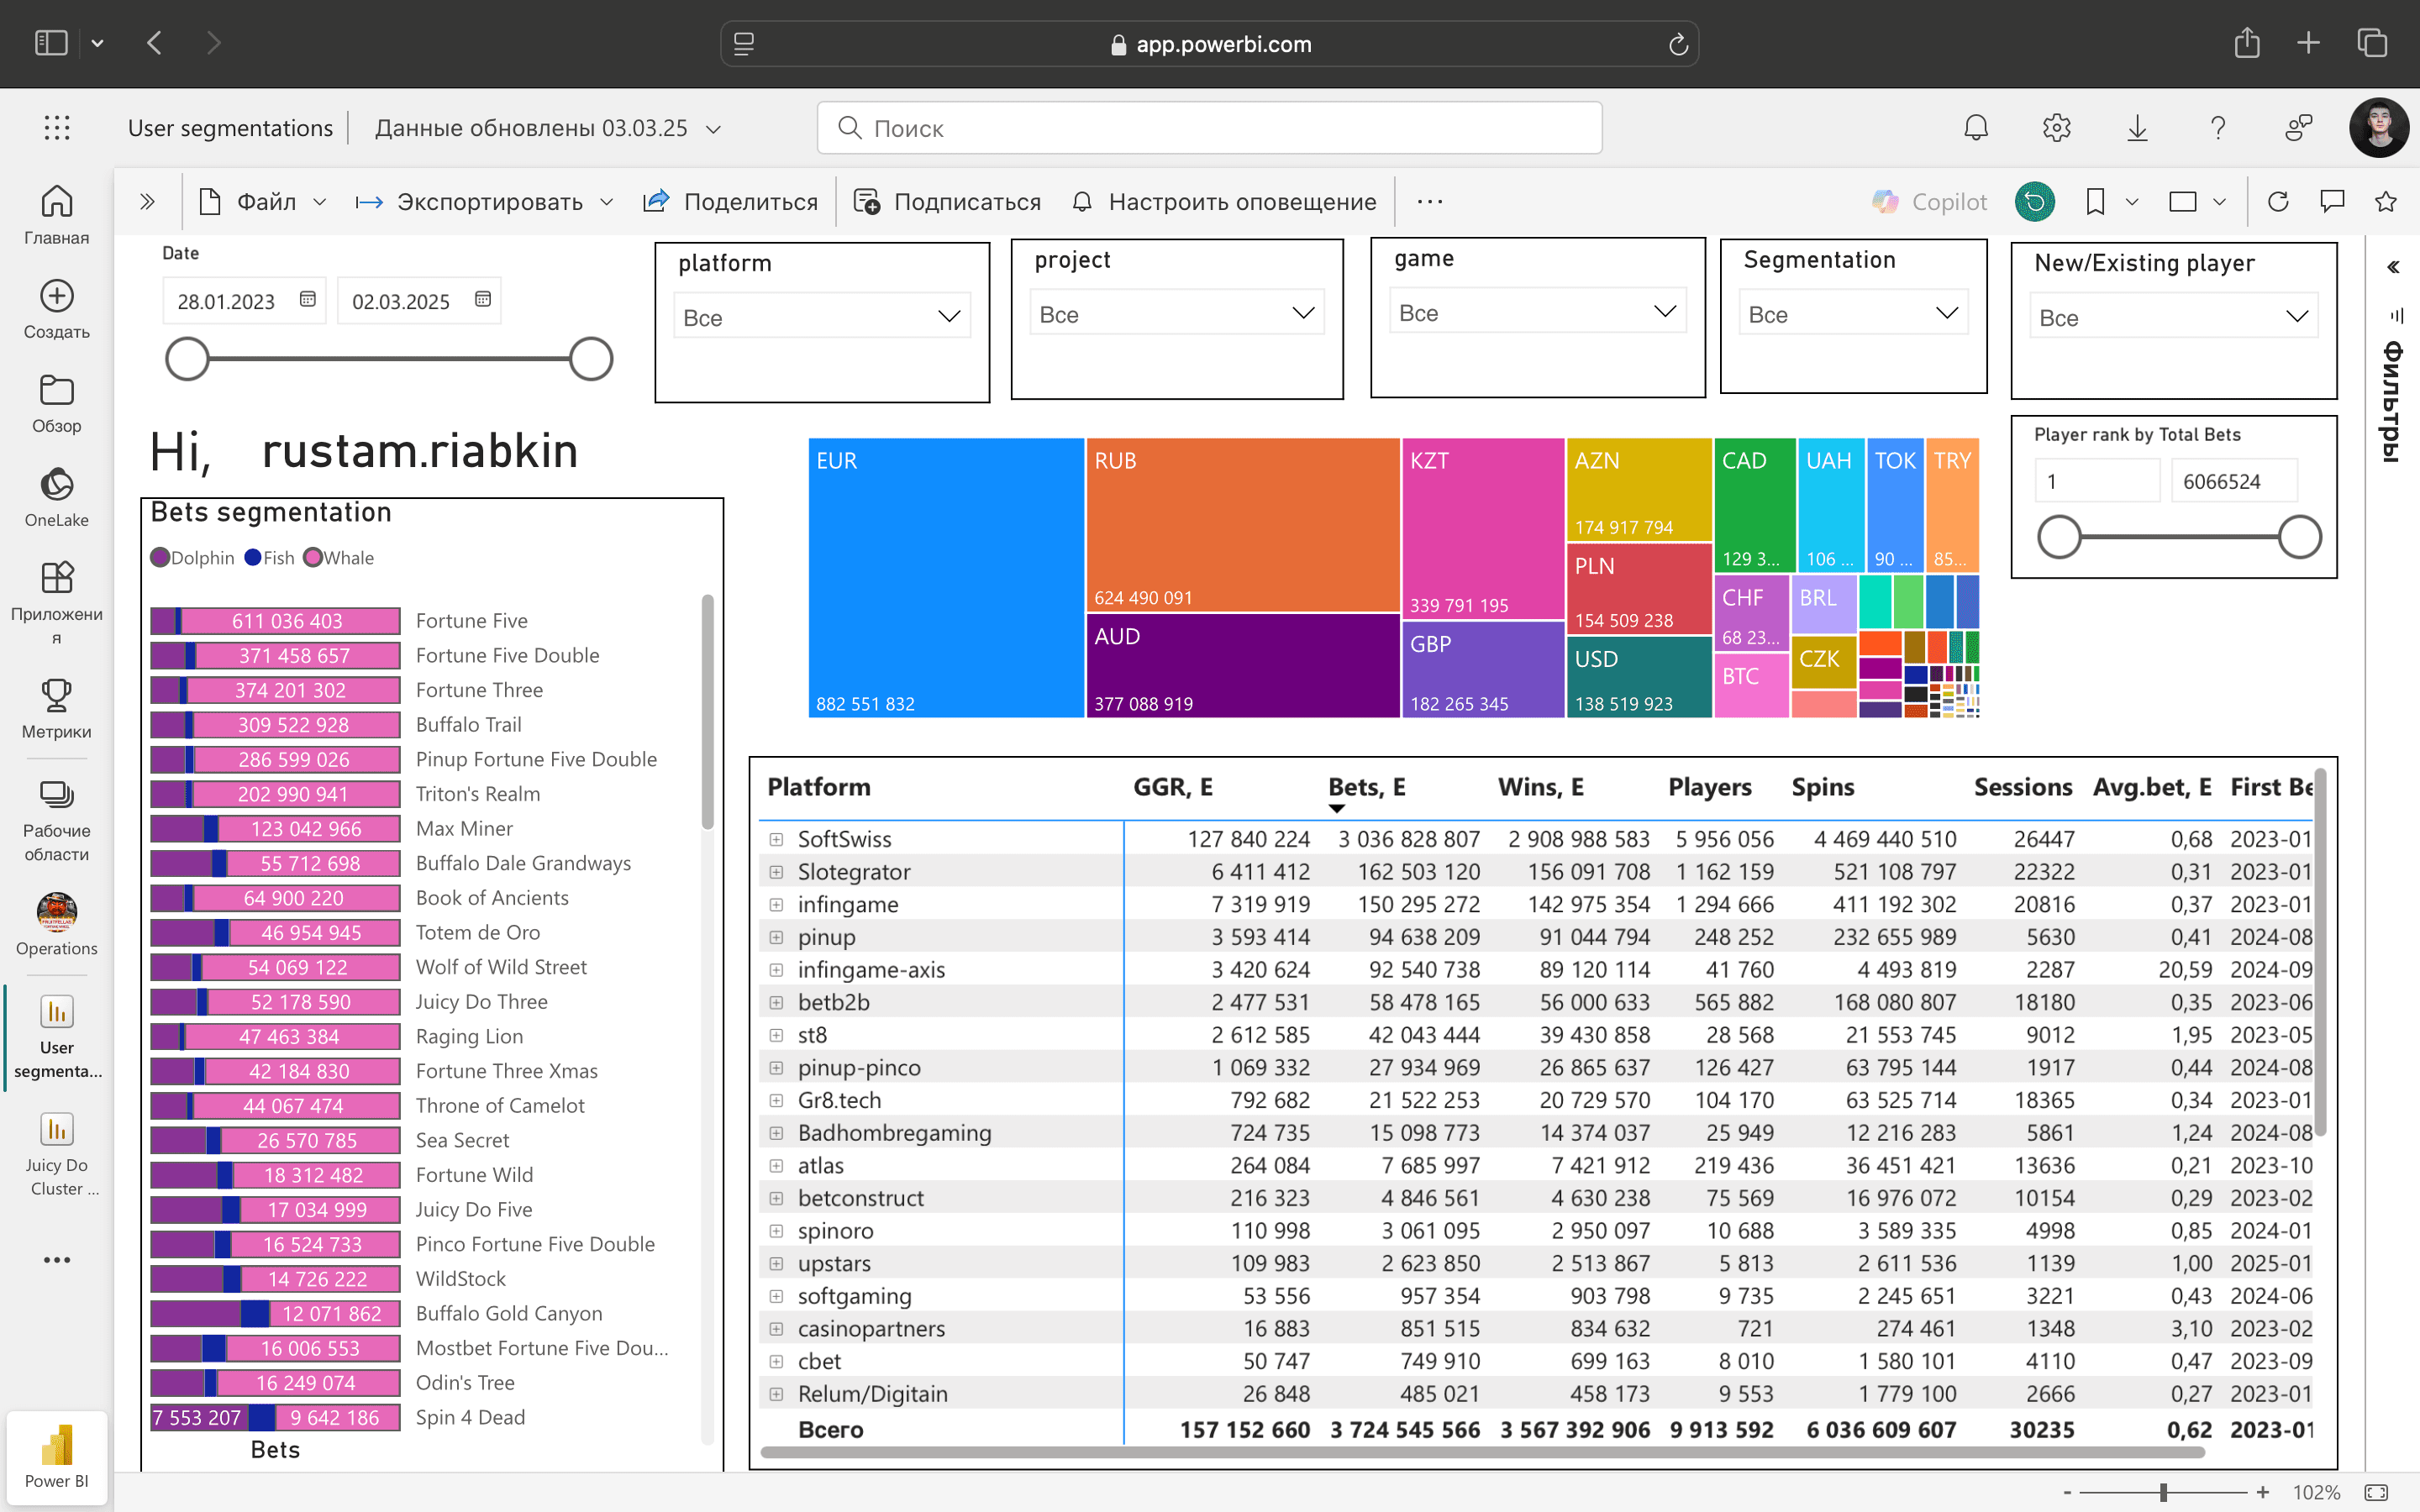
Task: Click the notifications bell icon
Action: (x=1976, y=128)
